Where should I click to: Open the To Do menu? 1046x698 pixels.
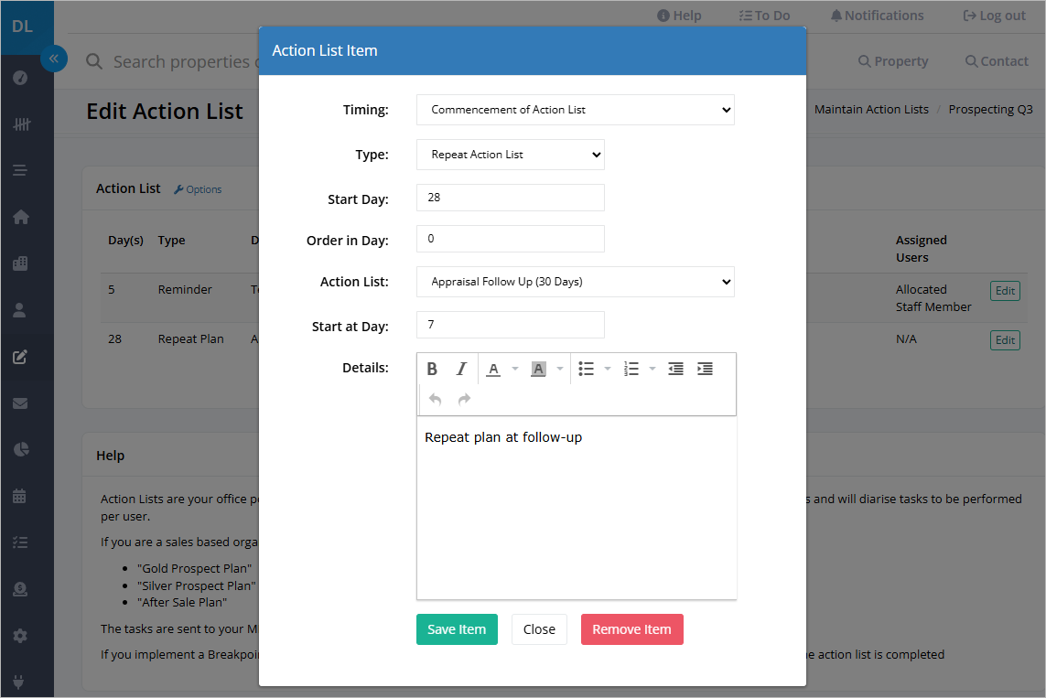pos(764,15)
